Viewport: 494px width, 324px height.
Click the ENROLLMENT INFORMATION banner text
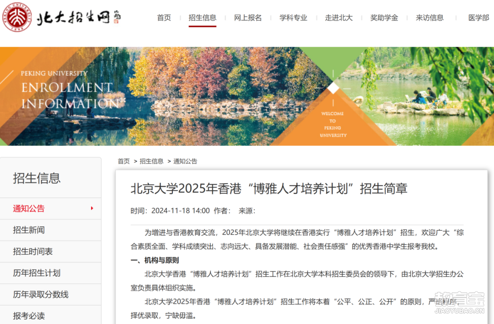click(70, 96)
